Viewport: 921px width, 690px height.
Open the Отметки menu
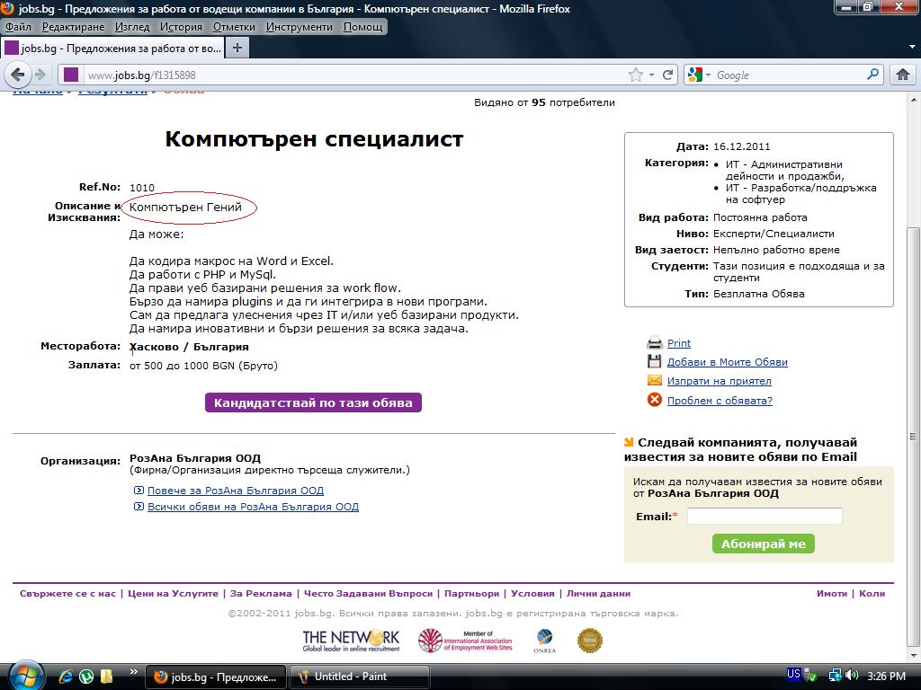234,27
